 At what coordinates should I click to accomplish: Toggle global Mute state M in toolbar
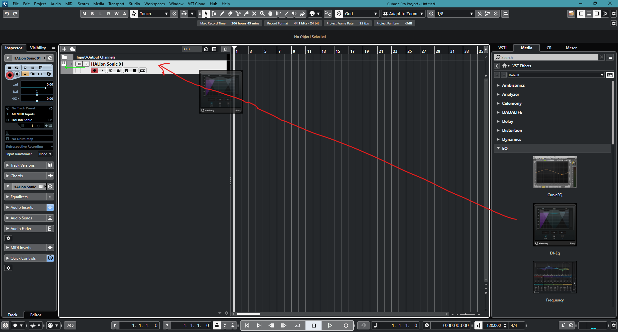pyautogui.click(x=84, y=14)
